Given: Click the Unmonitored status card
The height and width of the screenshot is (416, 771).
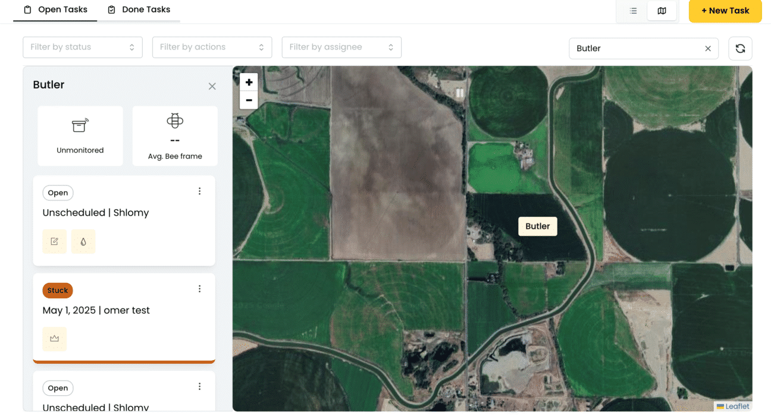Looking at the screenshot, I should 80,136.
